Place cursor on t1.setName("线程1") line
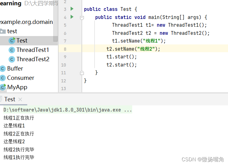 (x=139, y=41)
